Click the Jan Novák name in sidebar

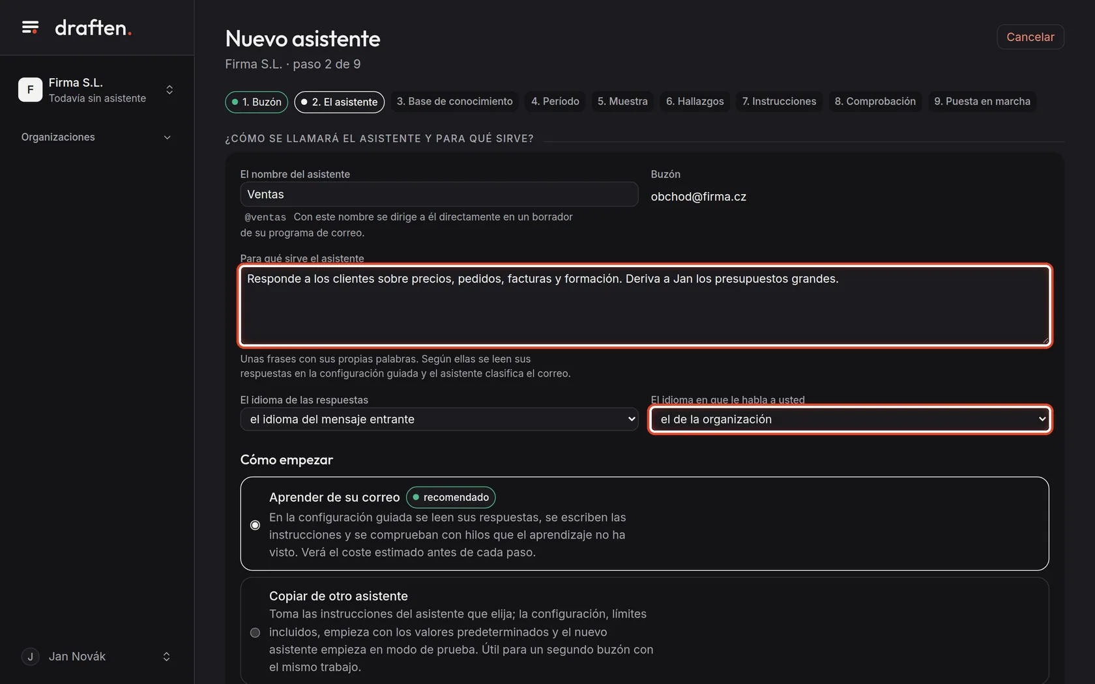pyautogui.click(x=77, y=657)
